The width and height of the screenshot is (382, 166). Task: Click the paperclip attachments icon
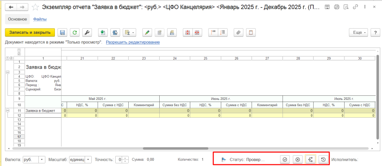237,33
